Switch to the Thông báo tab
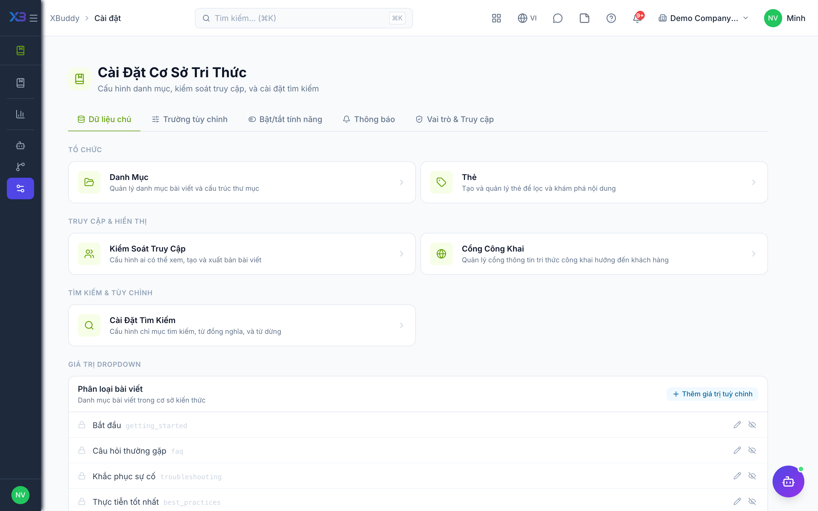This screenshot has height=511, width=818. [369, 119]
